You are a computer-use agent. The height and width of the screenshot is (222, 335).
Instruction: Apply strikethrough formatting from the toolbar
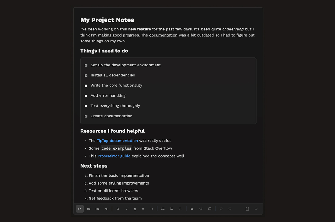coord(143,209)
